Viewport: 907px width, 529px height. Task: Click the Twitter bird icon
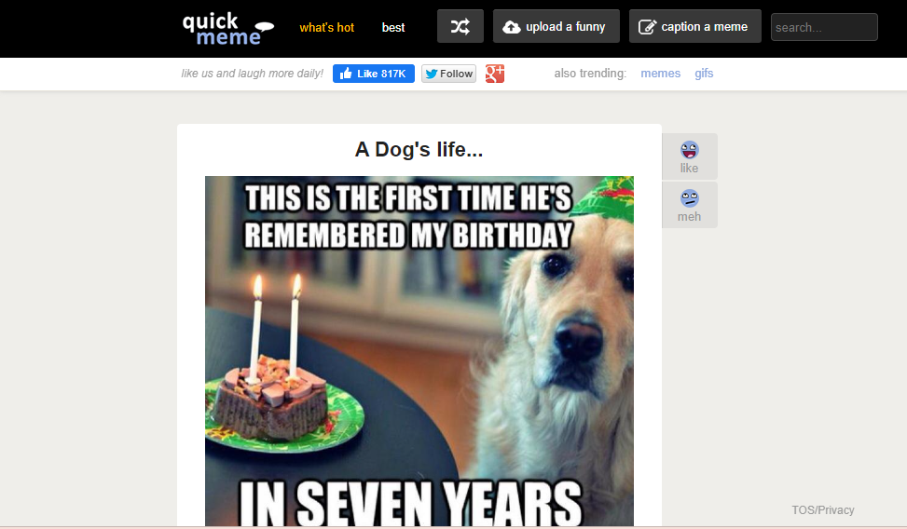point(431,74)
